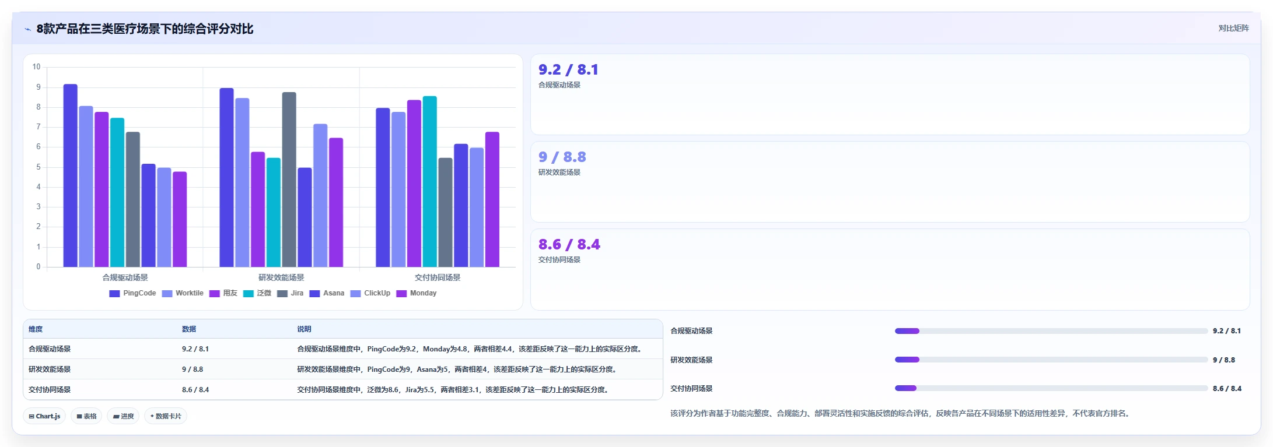Click the 交付协同场景 progress bar

[1051, 388]
